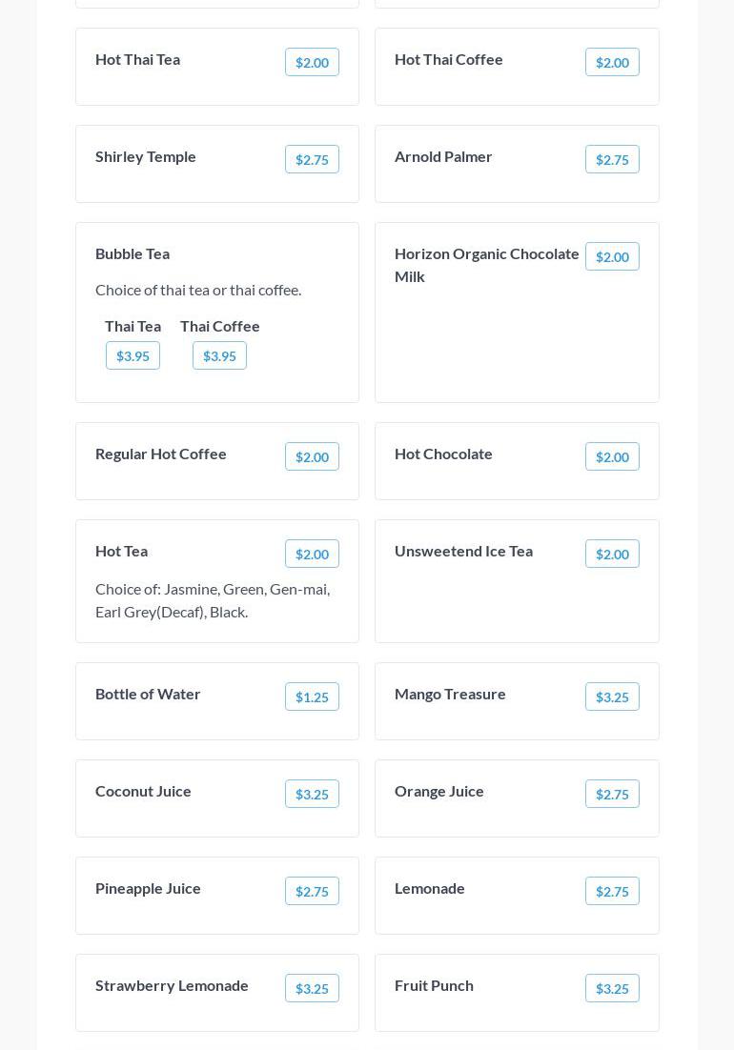This screenshot has height=1050, width=734.
Task: Open the Bubble Tea item title
Action: [x=133, y=253]
